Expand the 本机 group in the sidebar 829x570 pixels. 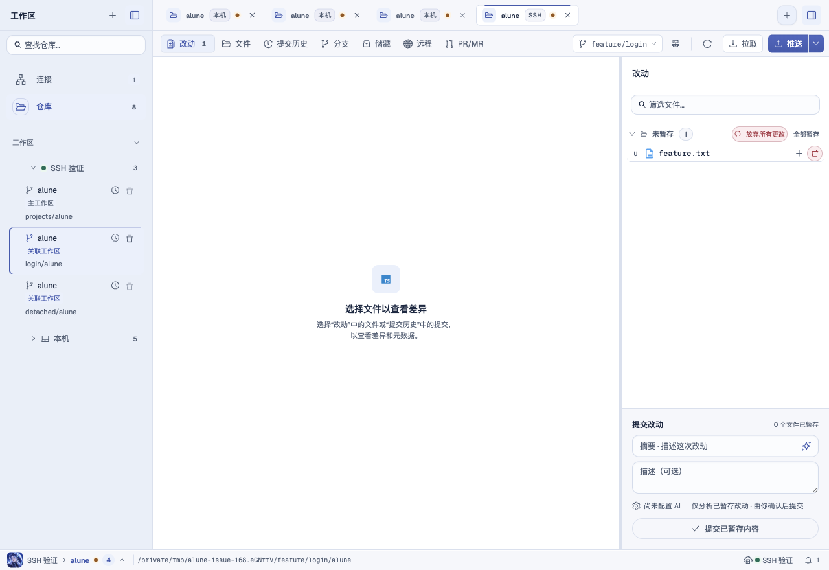coord(33,339)
